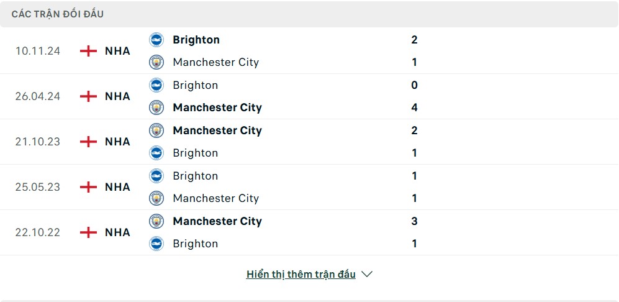Expand more matches with chevron arrow
This screenshot has height=302, width=619.
(367, 274)
